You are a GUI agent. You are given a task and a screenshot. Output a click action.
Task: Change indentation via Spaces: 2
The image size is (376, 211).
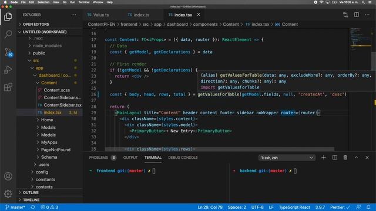pos(237,207)
